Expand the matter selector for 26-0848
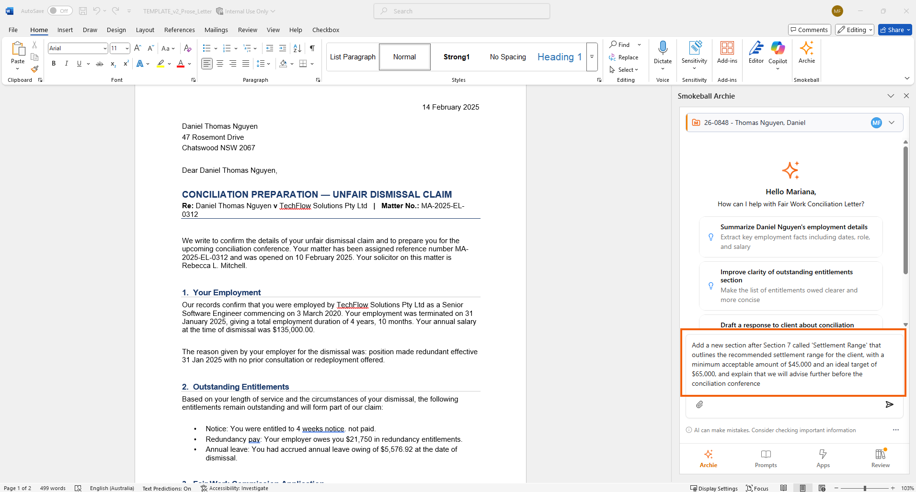916x492 pixels. click(892, 123)
